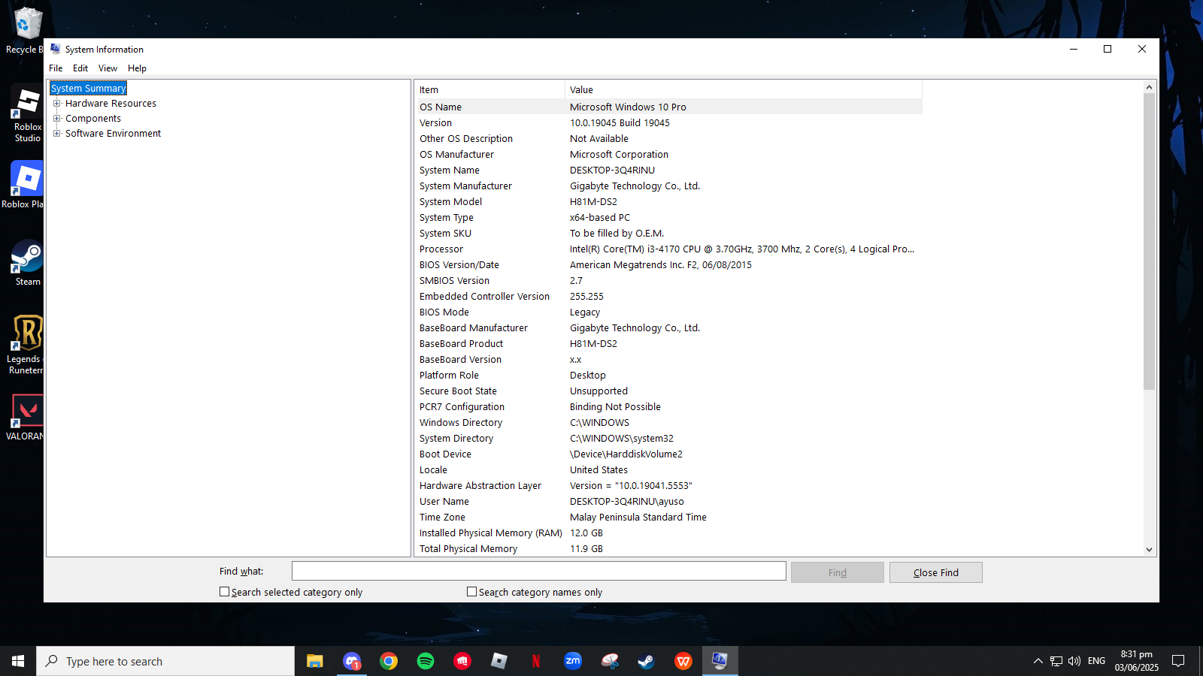Open WPS Office from the taskbar

click(683, 661)
